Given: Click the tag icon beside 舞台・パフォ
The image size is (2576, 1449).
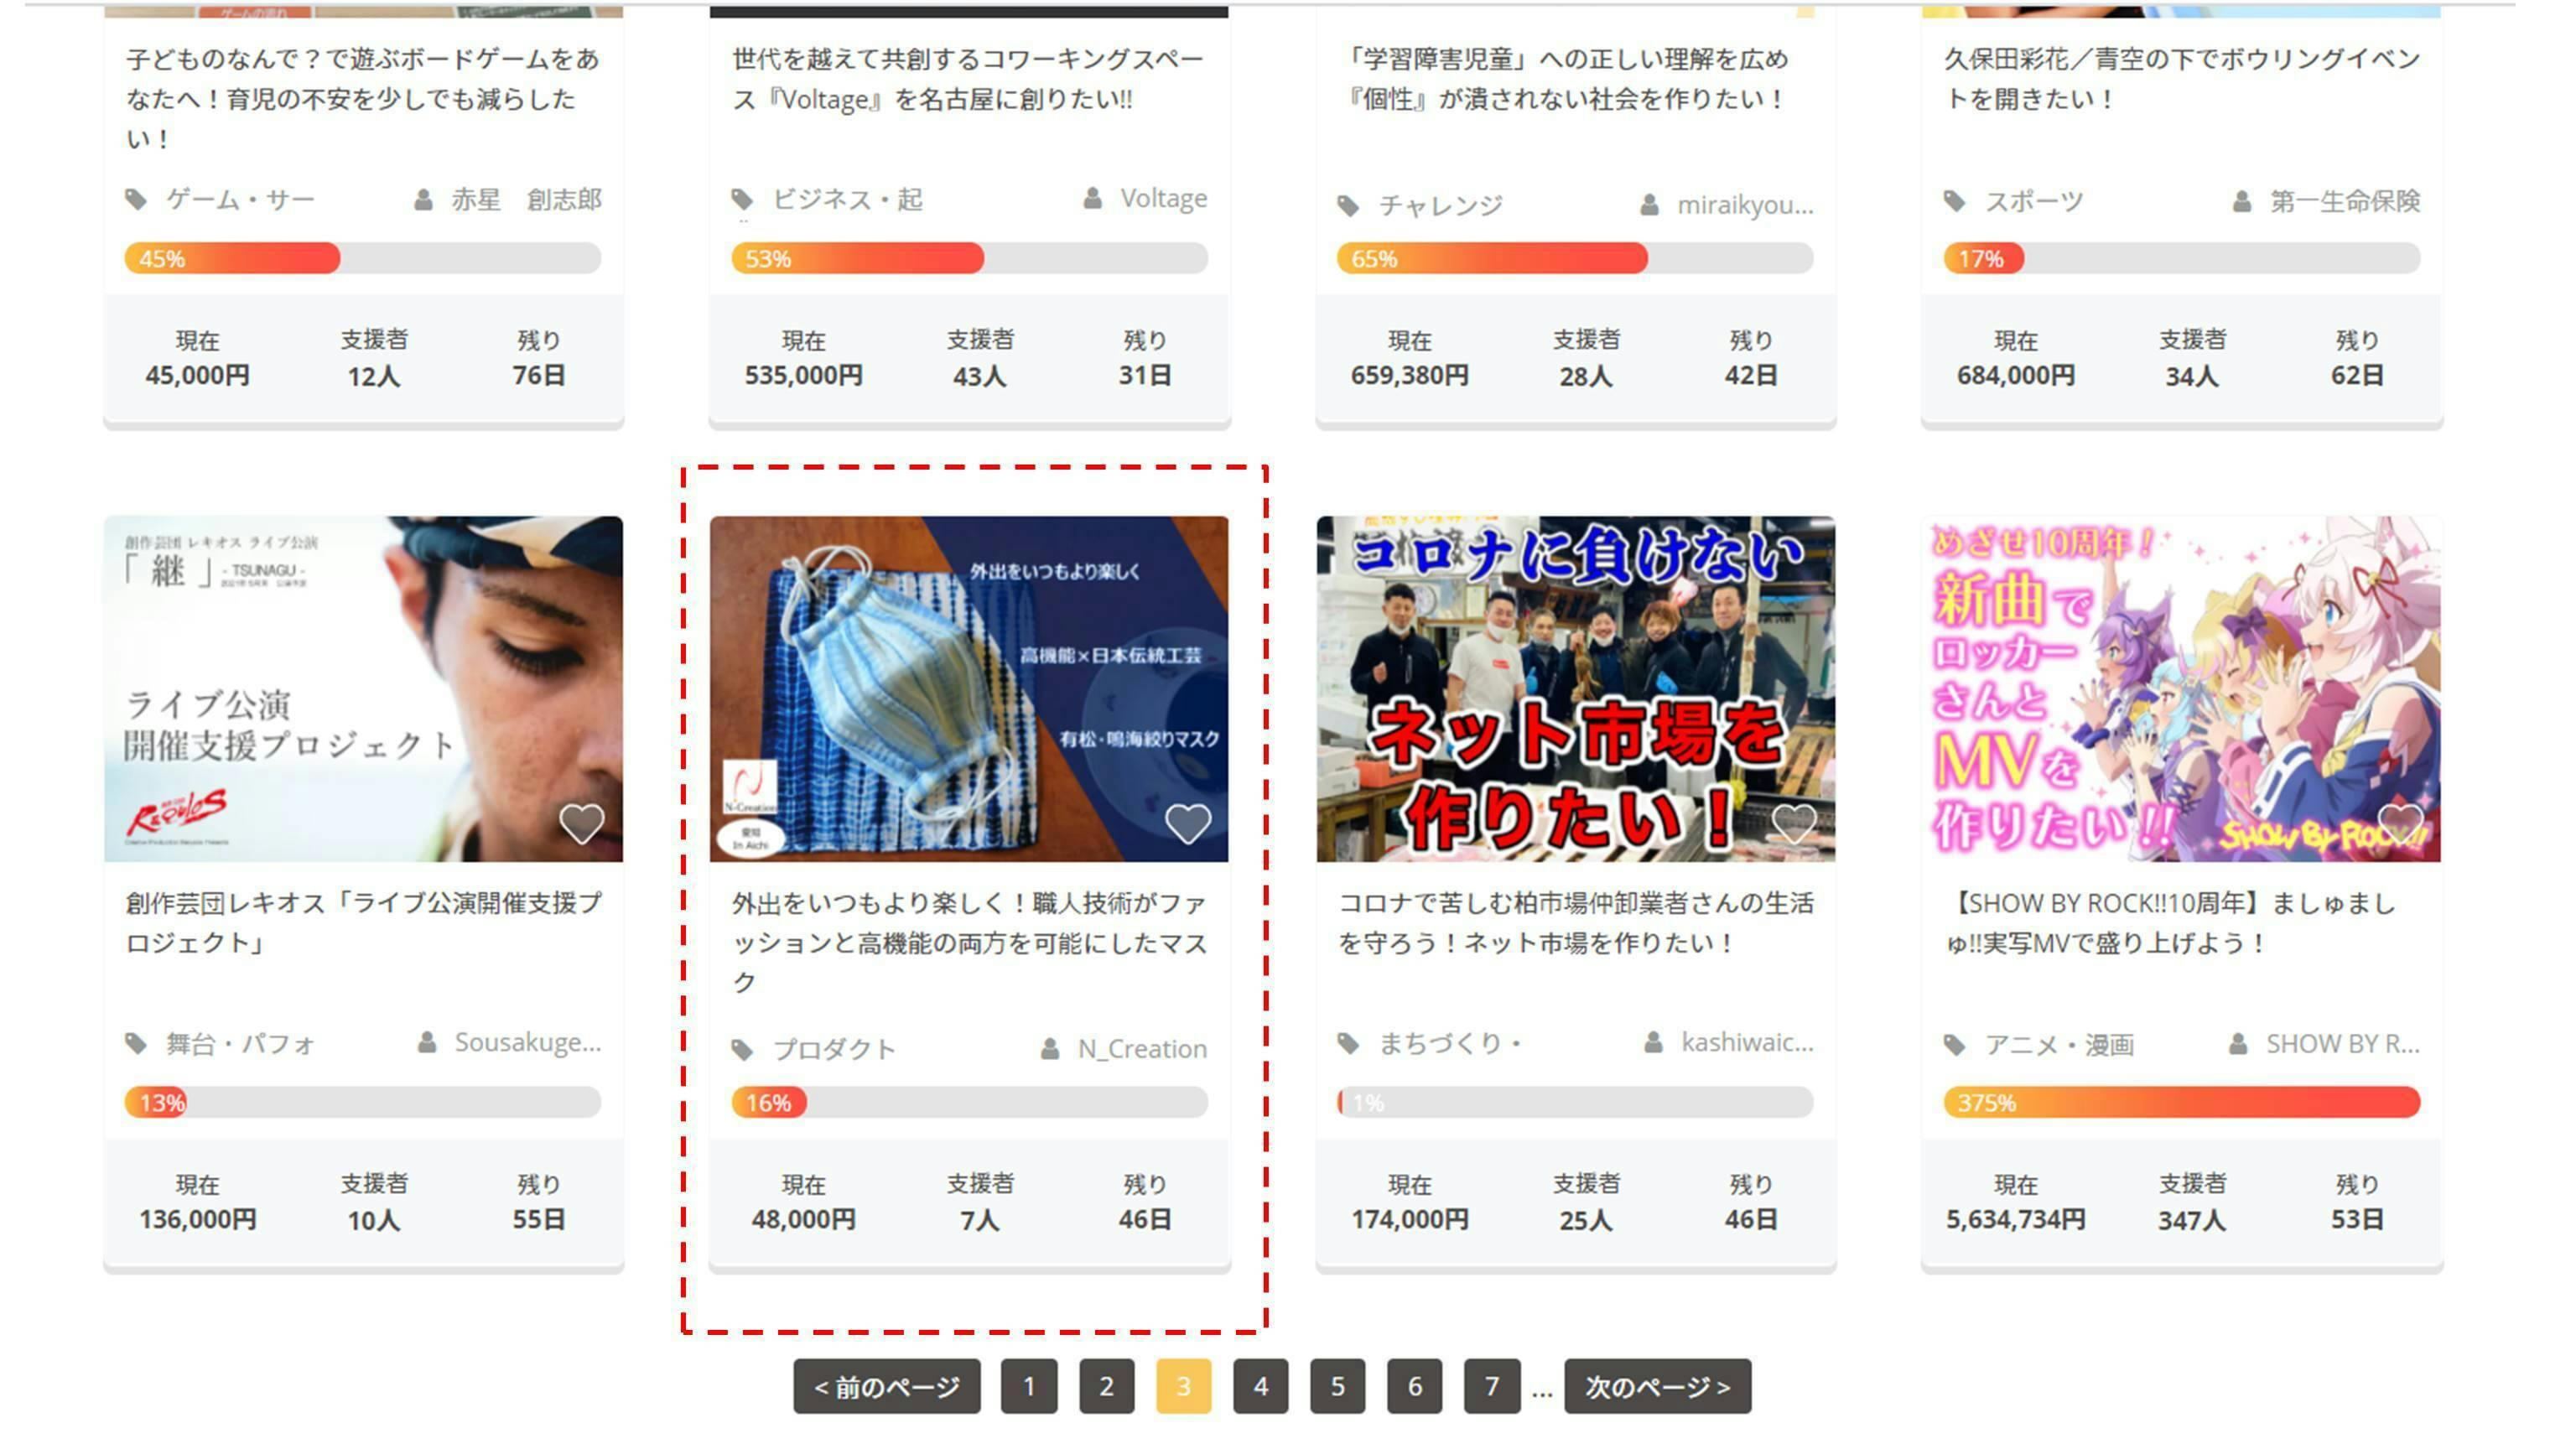Looking at the screenshot, I should coord(136,1044).
